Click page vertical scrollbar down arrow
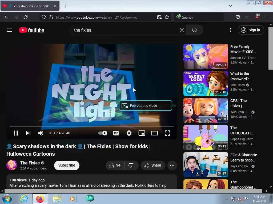Viewport: 273px width, 204px height. click(x=271, y=187)
